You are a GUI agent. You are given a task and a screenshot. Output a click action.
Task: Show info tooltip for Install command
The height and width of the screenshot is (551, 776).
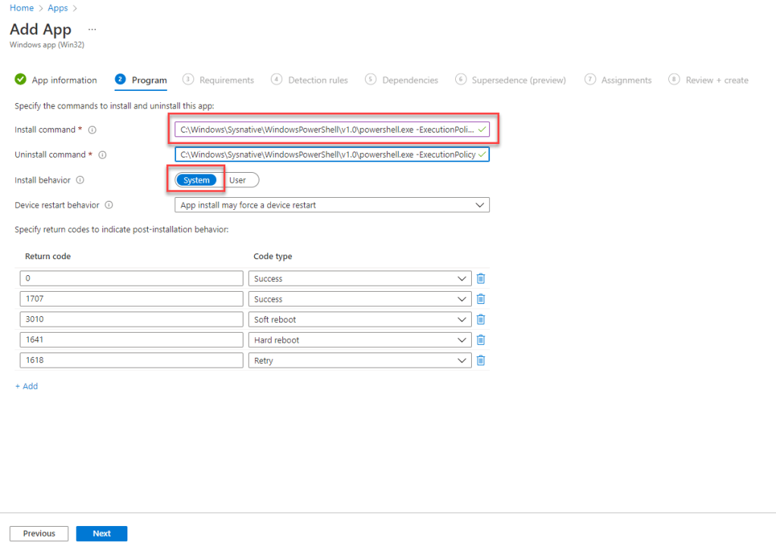point(93,130)
